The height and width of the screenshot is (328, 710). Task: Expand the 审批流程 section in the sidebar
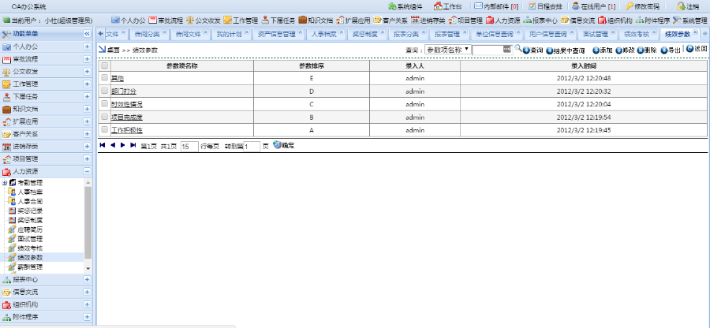87,59
